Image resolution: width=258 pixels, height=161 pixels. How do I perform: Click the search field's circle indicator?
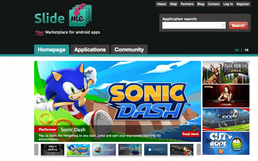pyautogui.click(x=223, y=25)
